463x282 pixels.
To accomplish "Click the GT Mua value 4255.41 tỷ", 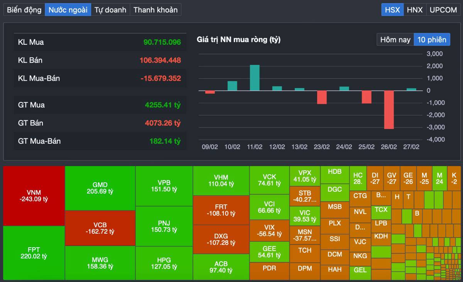I will [x=163, y=105].
